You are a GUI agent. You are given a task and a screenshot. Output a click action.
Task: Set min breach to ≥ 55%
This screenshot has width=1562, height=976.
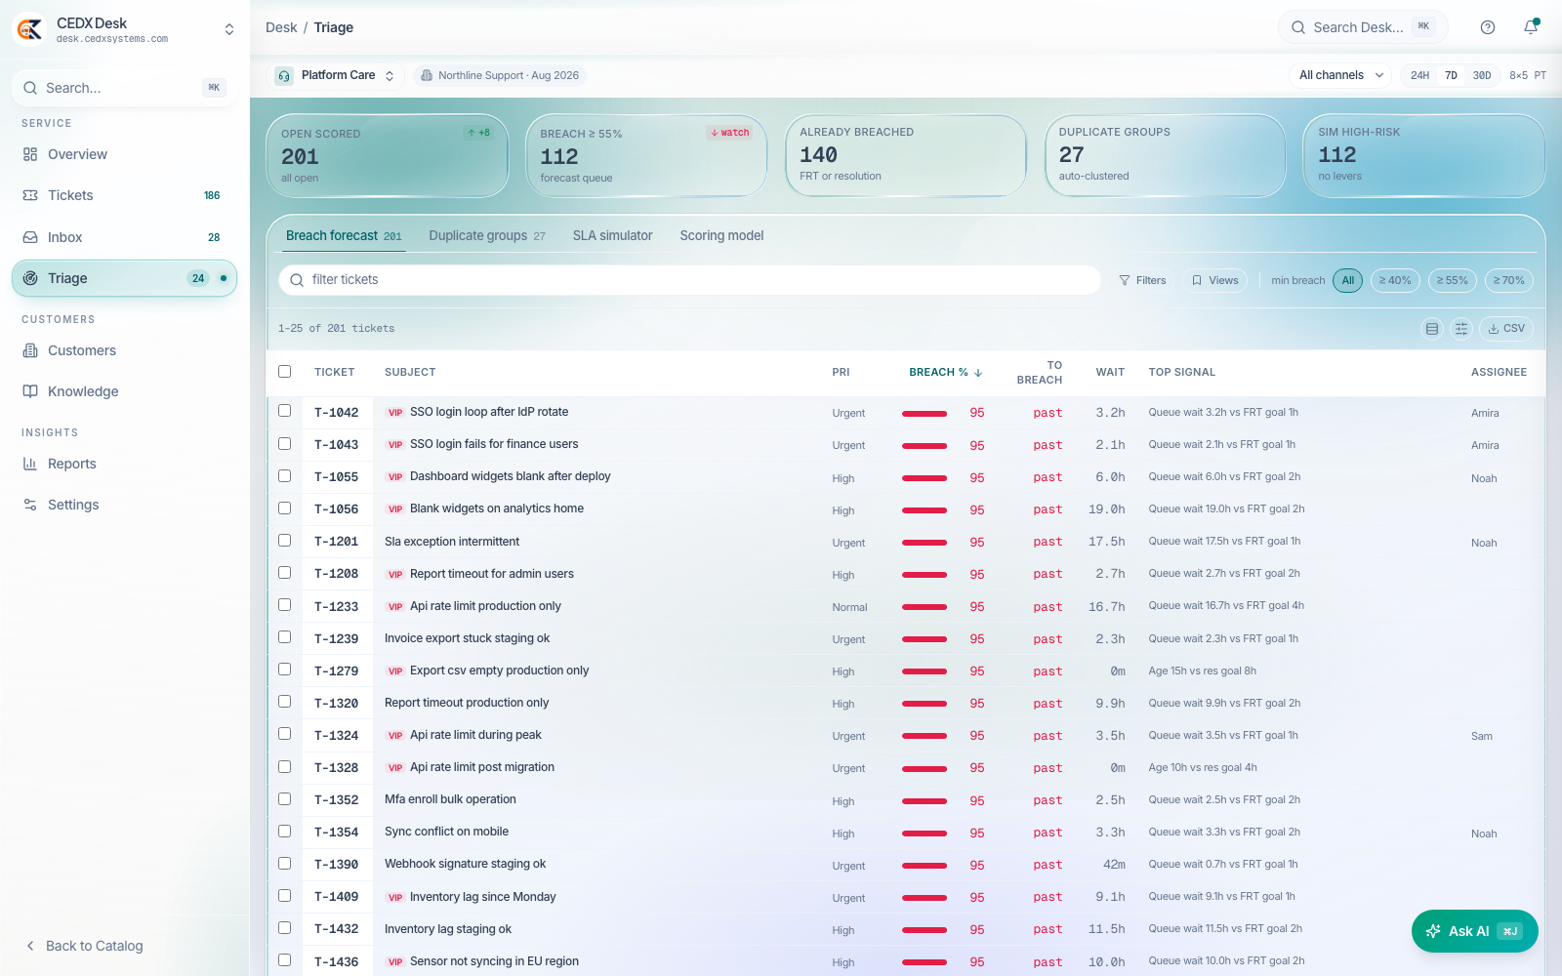1453,280
